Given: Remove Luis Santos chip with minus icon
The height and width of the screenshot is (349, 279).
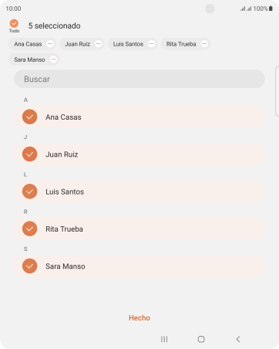Looking at the screenshot, I should (x=152, y=44).
